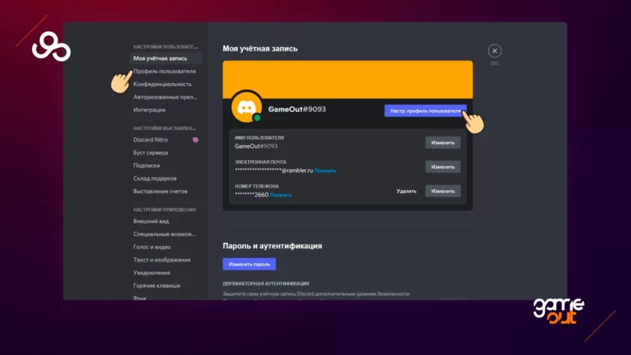This screenshot has width=631, height=355.
Task: Open Специальные возможности settings
Action: (165, 234)
